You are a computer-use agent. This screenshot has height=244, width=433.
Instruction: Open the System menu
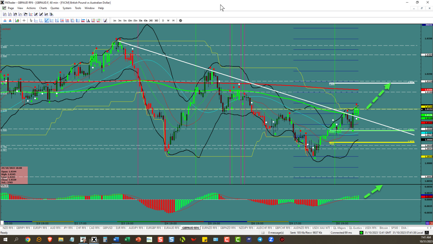tap(67, 8)
